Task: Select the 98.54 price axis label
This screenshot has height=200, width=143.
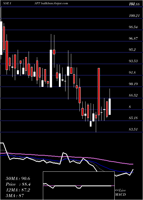Action: coord(134,27)
